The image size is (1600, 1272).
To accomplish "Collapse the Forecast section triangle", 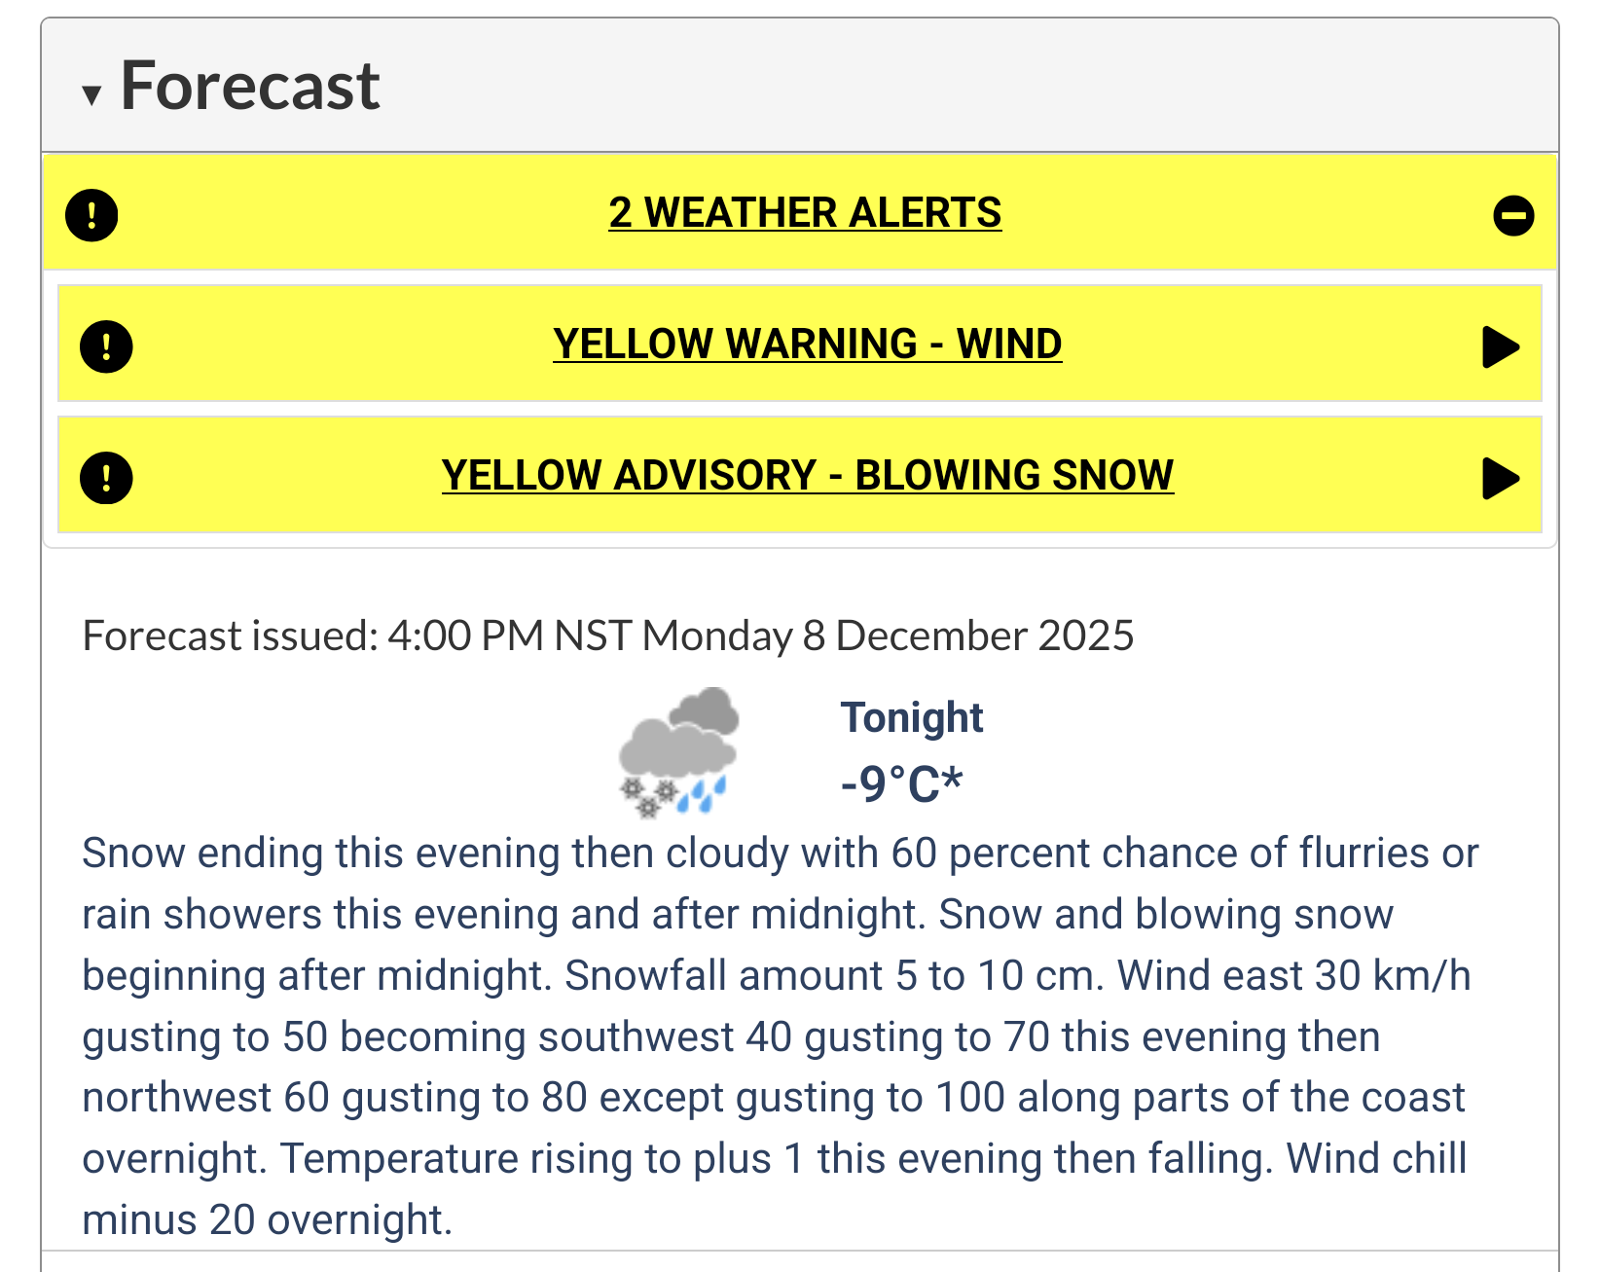I will (x=91, y=94).
